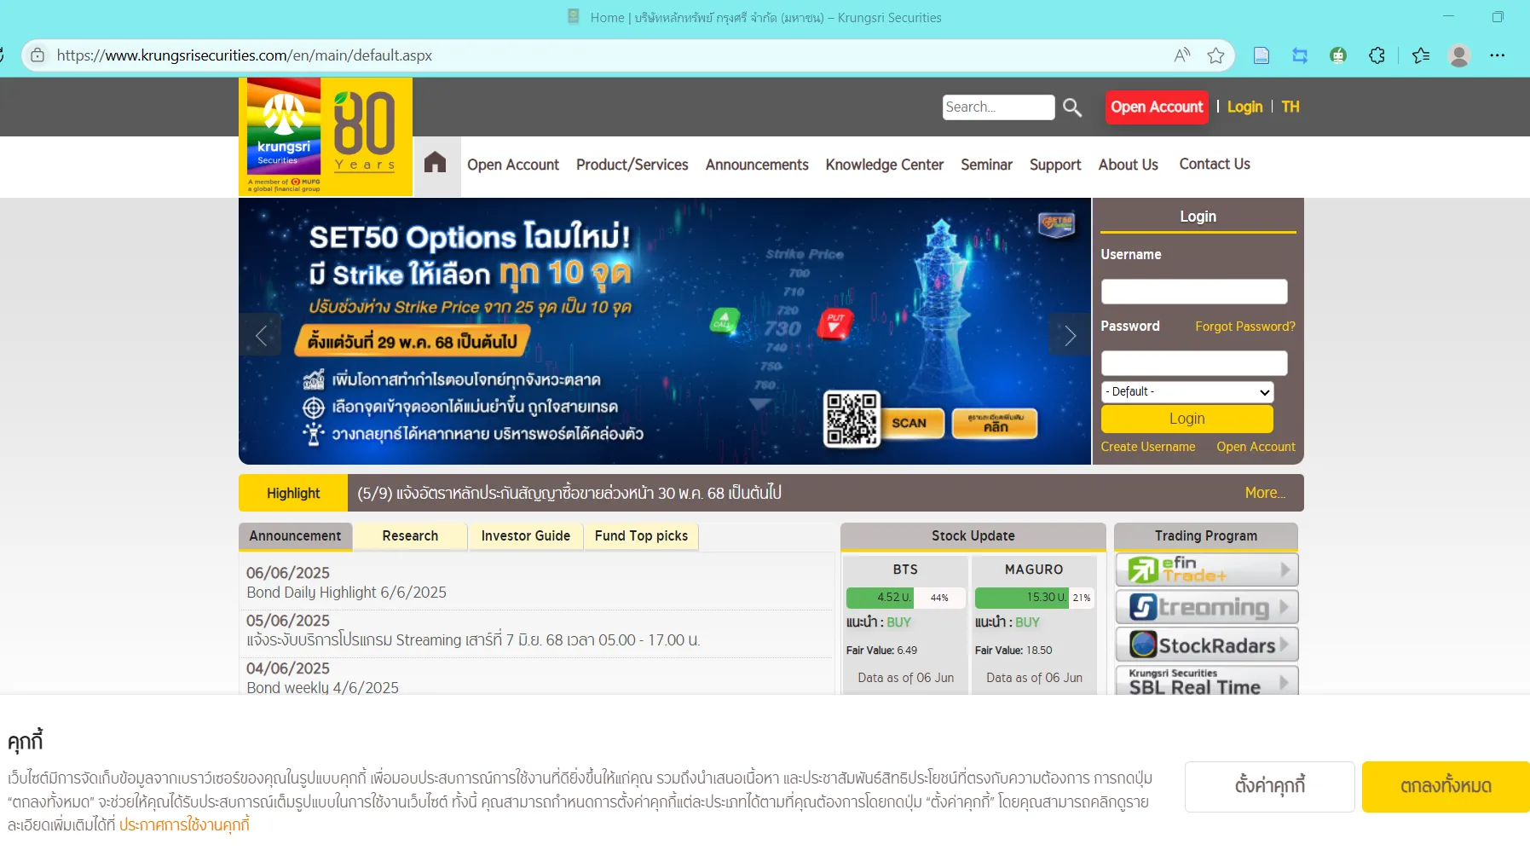Open Favorites list icon
1530x856 pixels.
point(1421,55)
